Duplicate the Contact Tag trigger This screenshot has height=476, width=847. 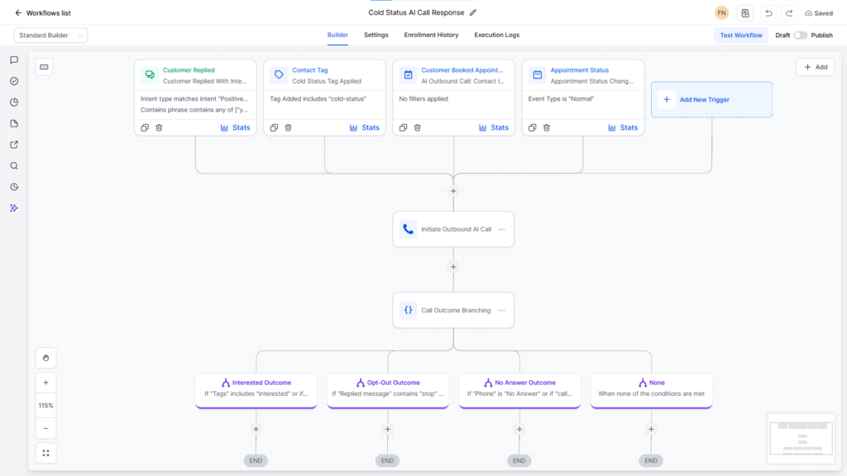tap(274, 128)
